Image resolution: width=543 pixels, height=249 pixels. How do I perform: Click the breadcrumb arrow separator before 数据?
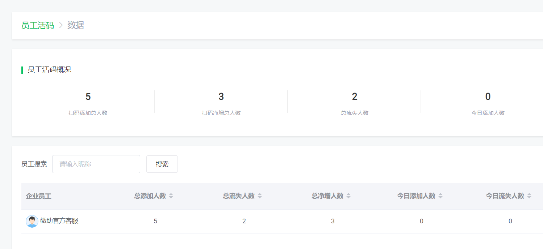point(61,25)
